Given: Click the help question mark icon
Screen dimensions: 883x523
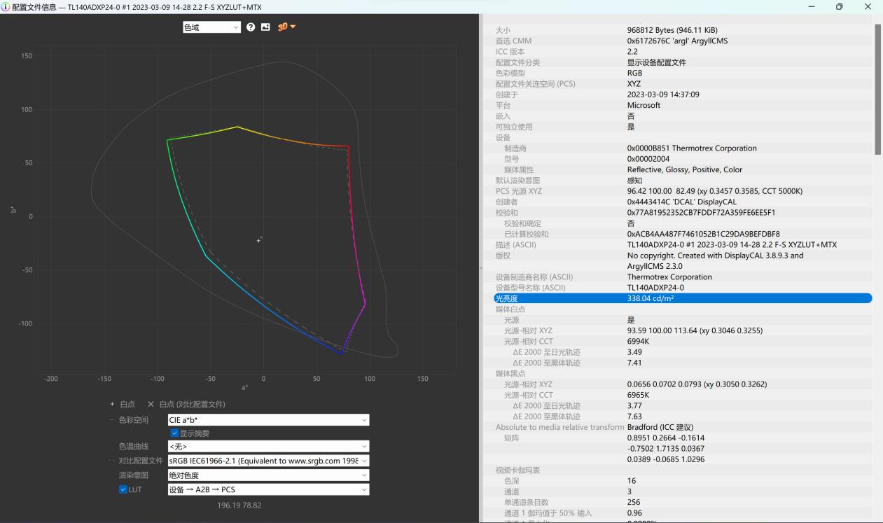Looking at the screenshot, I should pyautogui.click(x=251, y=27).
